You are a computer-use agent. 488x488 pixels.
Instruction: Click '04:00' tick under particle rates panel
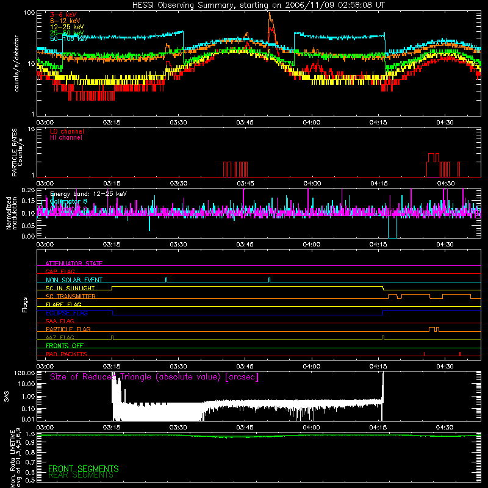(312, 184)
